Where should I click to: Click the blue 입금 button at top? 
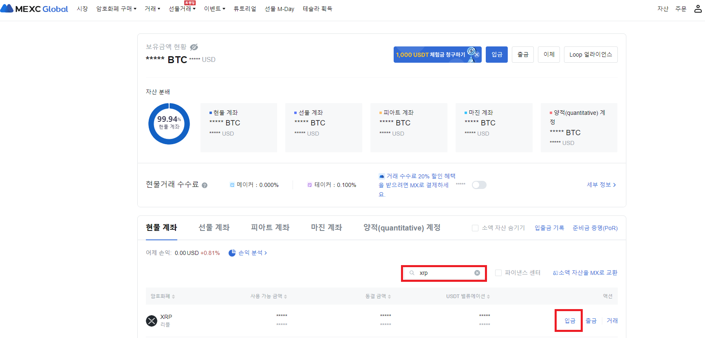pyautogui.click(x=497, y=55)
